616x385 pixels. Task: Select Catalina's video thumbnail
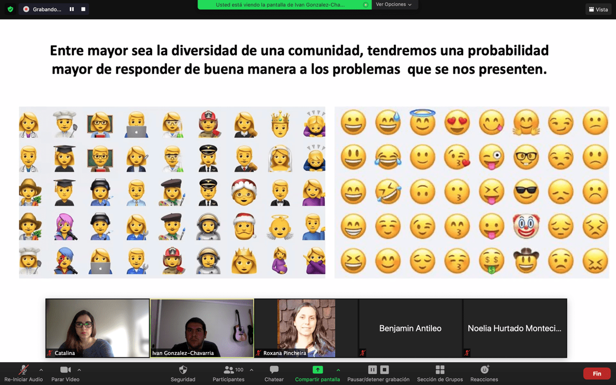97,328
